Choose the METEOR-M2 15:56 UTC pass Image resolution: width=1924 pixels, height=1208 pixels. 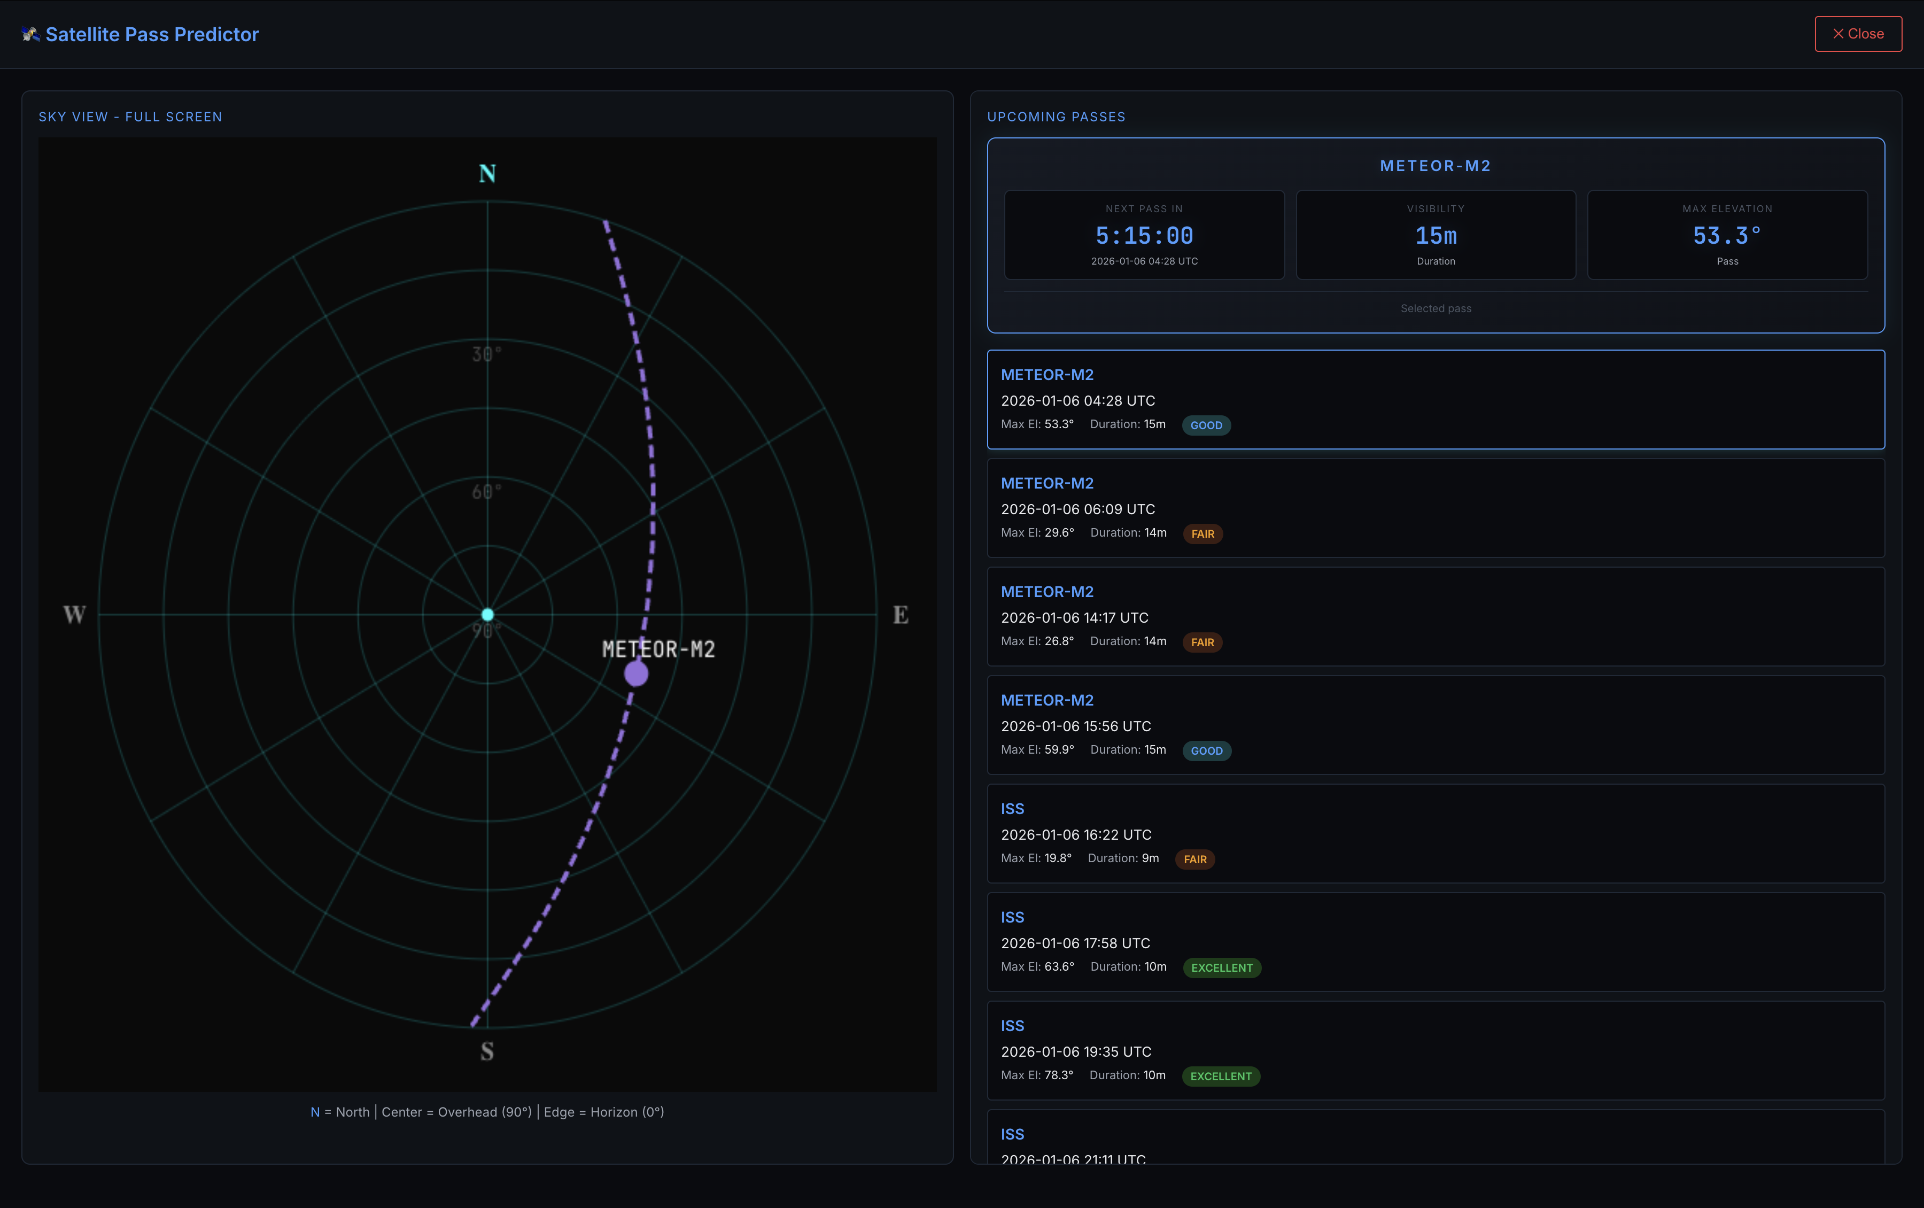click(1435, 725)
